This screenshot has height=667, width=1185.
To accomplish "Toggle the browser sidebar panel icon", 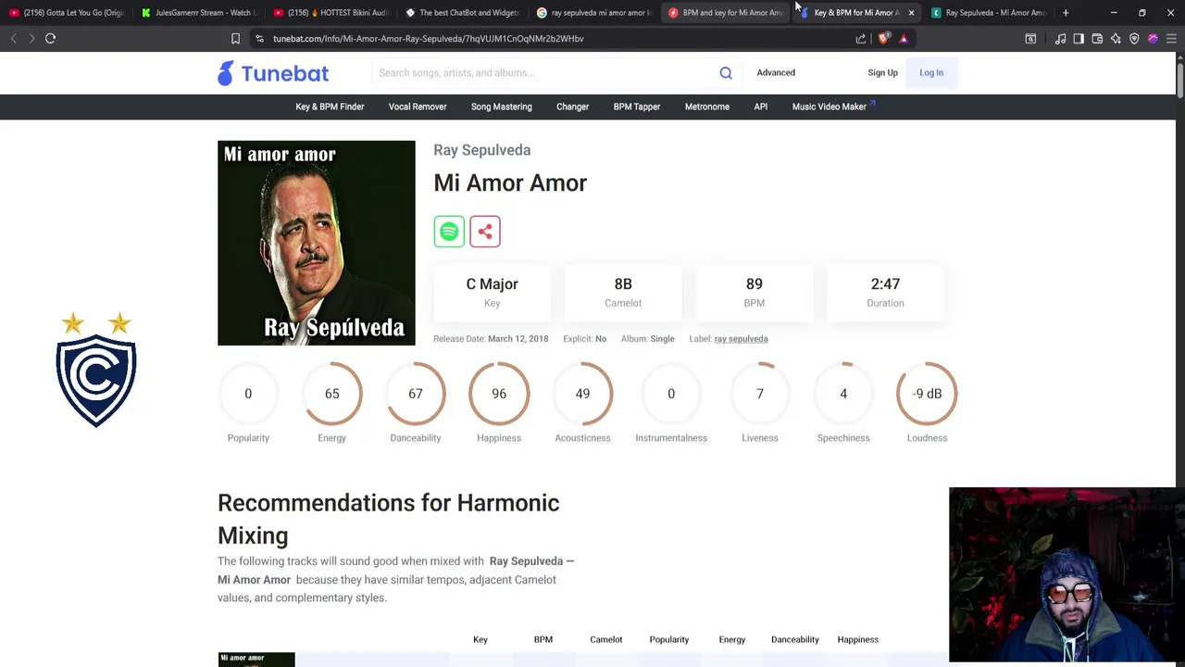I will 1079,39.
